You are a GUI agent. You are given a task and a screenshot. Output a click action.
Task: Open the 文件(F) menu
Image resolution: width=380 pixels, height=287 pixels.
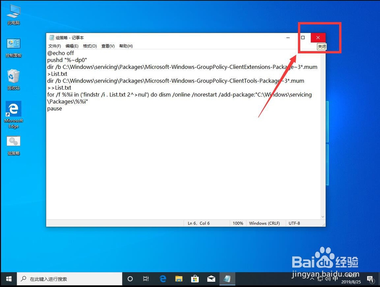pos(54,46)
